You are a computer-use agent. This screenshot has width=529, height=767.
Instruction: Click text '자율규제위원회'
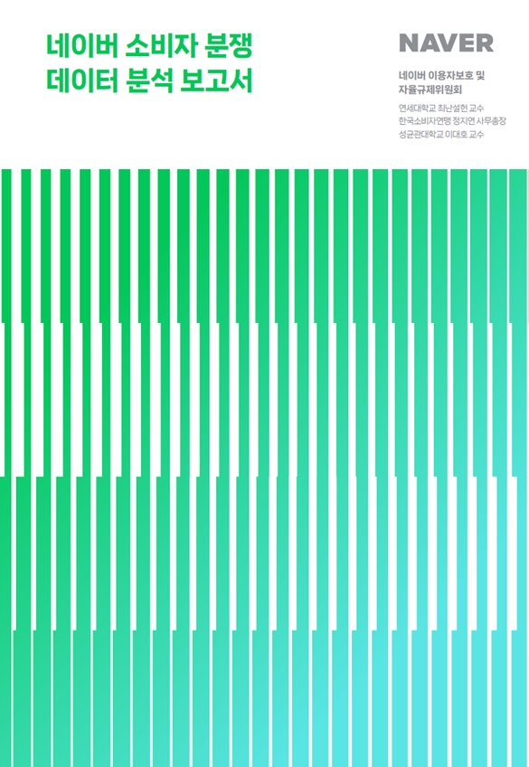[x=430, y=90]
